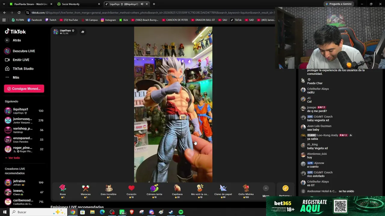Open Descubre LIVE section
The width and height of the screenshot is (385, 216).
coord(24,51)
